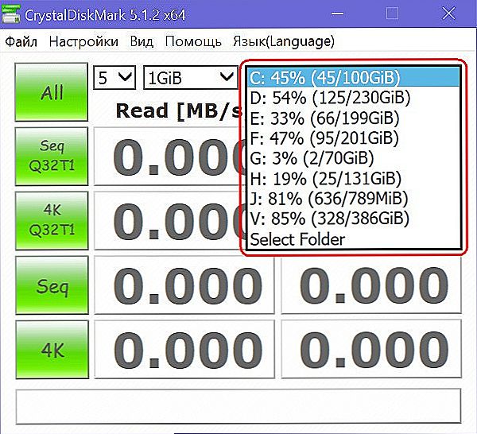477x434 pixels.
Task: Start the Seq test
Action: pos(52,285)
